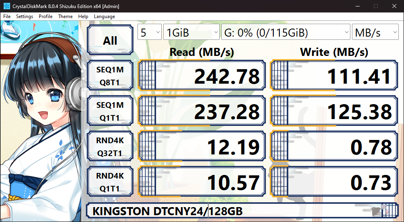Click SEQ1M Q1T1 write value 125.38
This screenshot has width=404, height=222.
[334, 111]
